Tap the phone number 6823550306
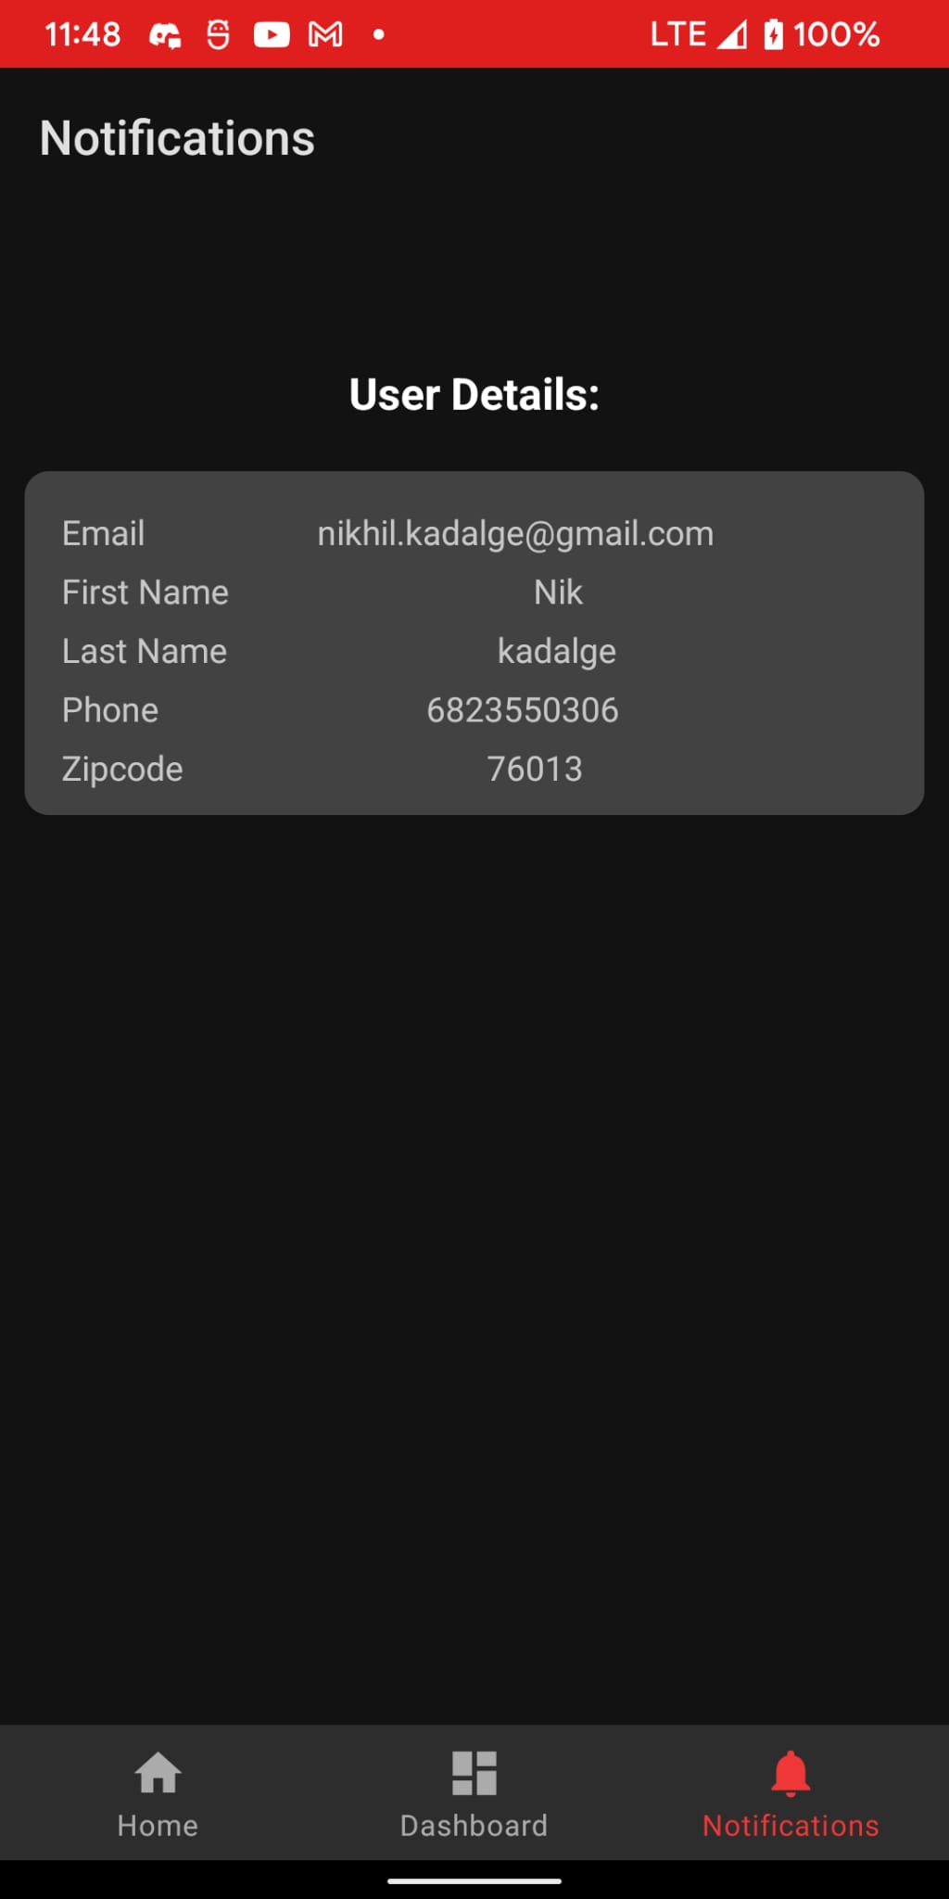 pyautogui.click(x=523, y=710)
